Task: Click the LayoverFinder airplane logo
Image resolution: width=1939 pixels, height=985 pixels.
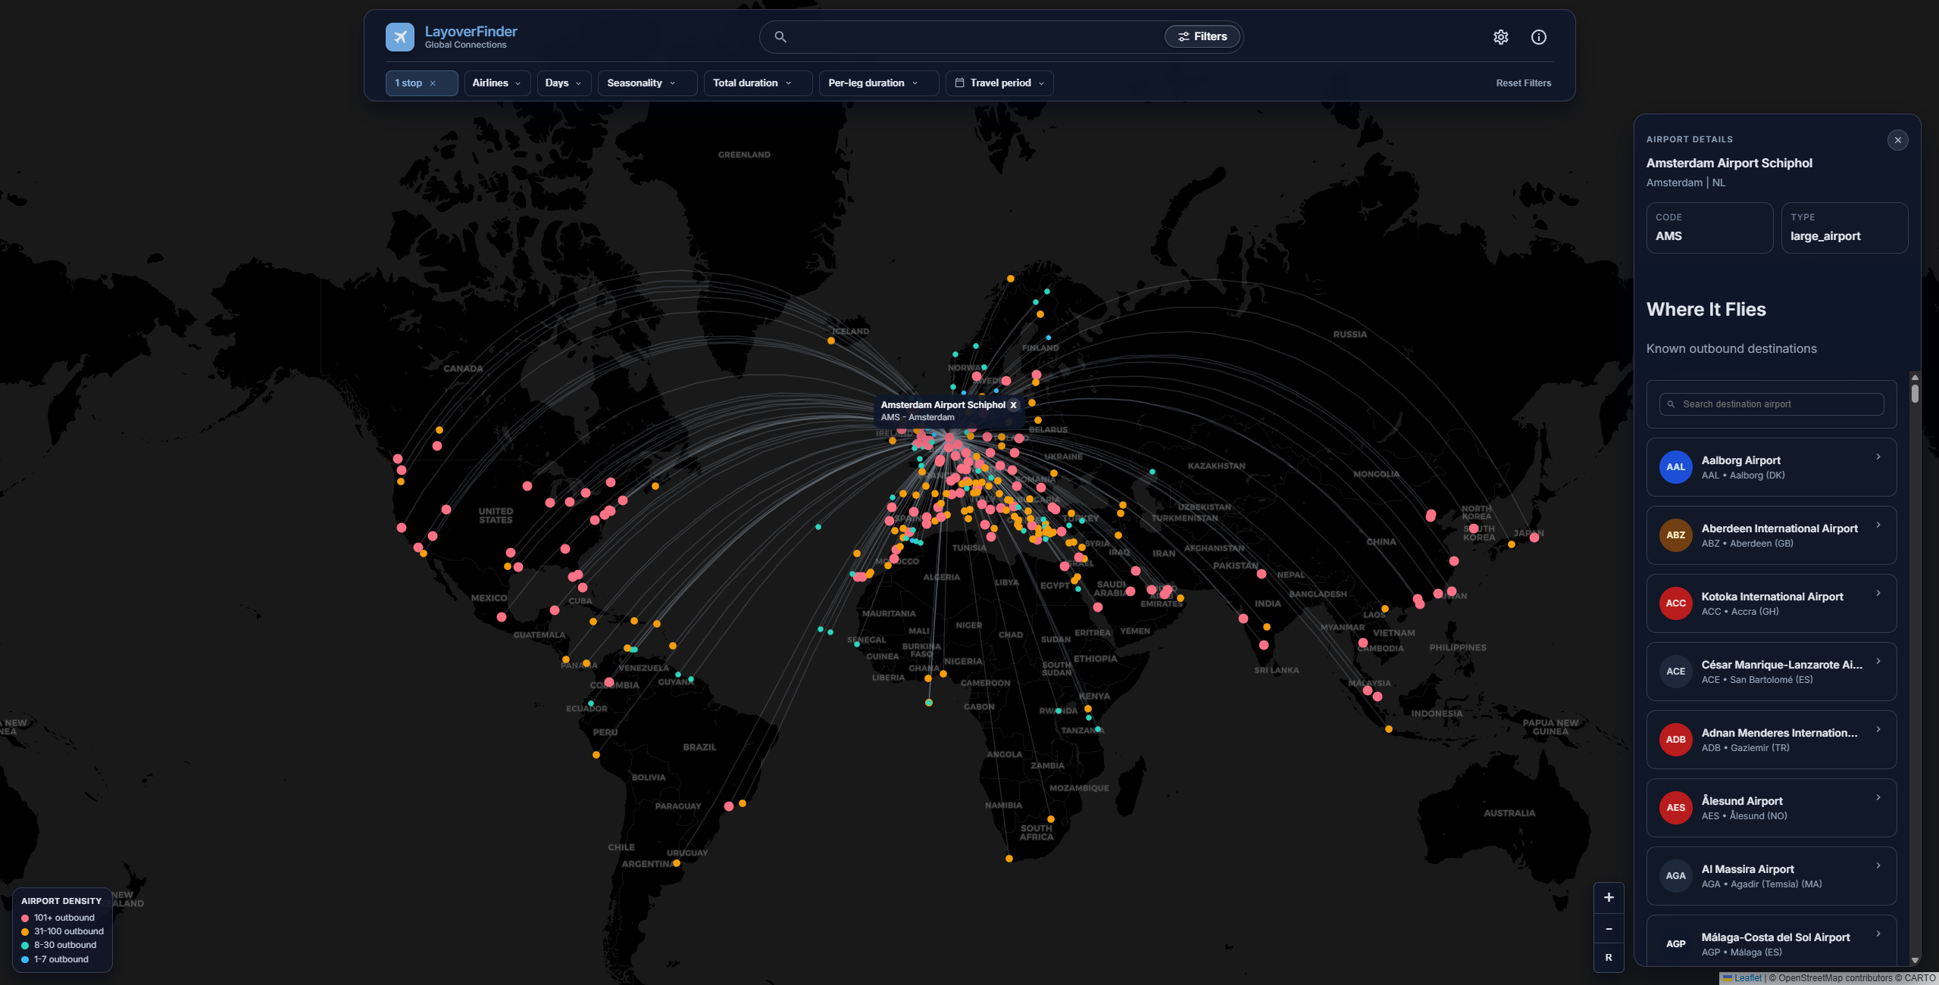Action: [400, 36]
